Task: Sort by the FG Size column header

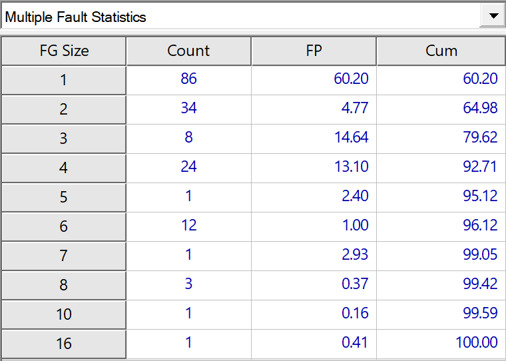Action: [x=64, y=51]
